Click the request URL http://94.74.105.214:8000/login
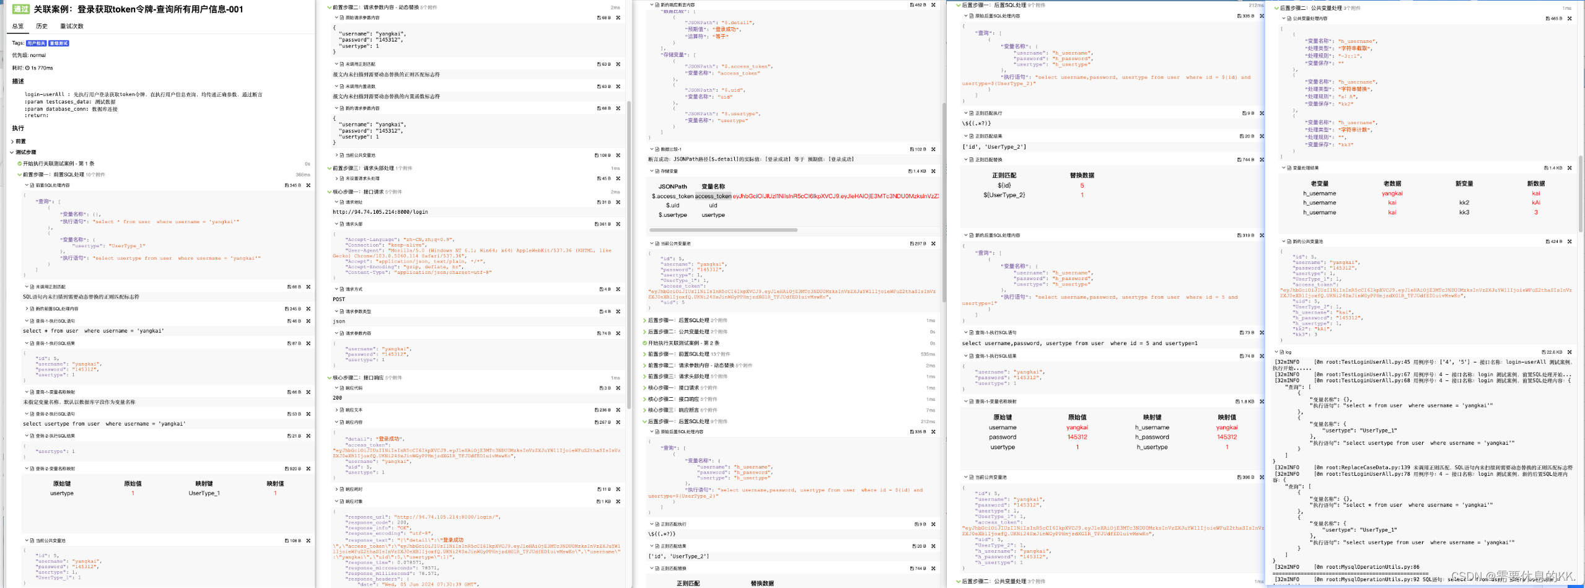 (380, 212)
